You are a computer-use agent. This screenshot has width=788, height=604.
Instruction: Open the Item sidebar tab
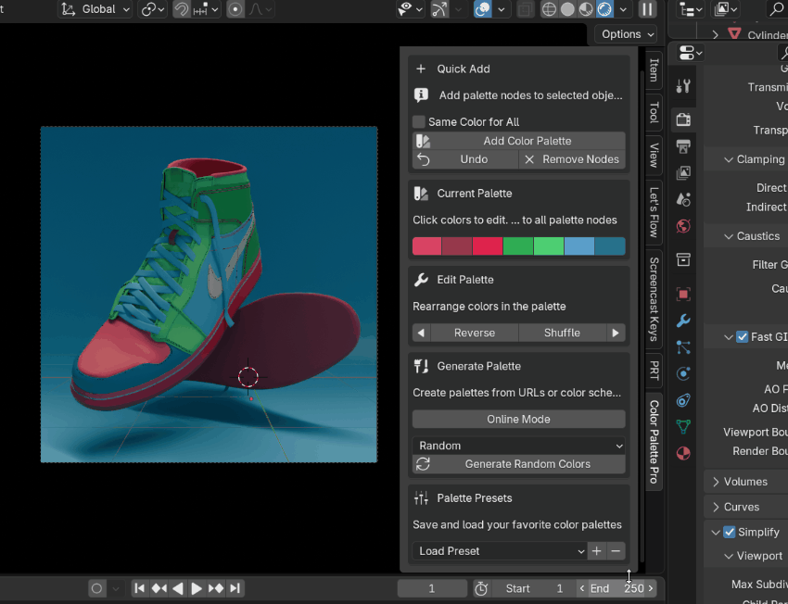coord(654,70)
